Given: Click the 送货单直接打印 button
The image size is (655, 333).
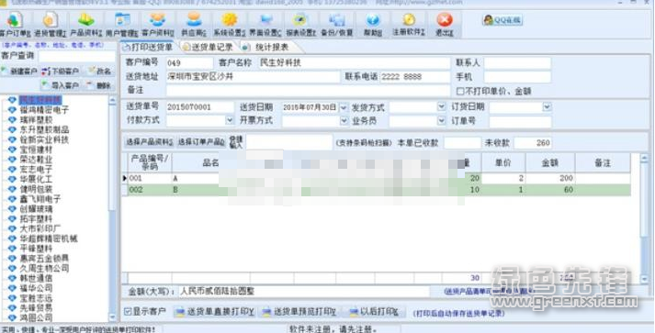Looking at the screenshot, I should 214,312.
